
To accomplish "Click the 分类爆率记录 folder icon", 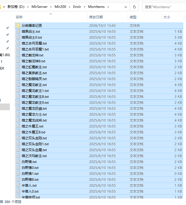I will tap(18, 25).
